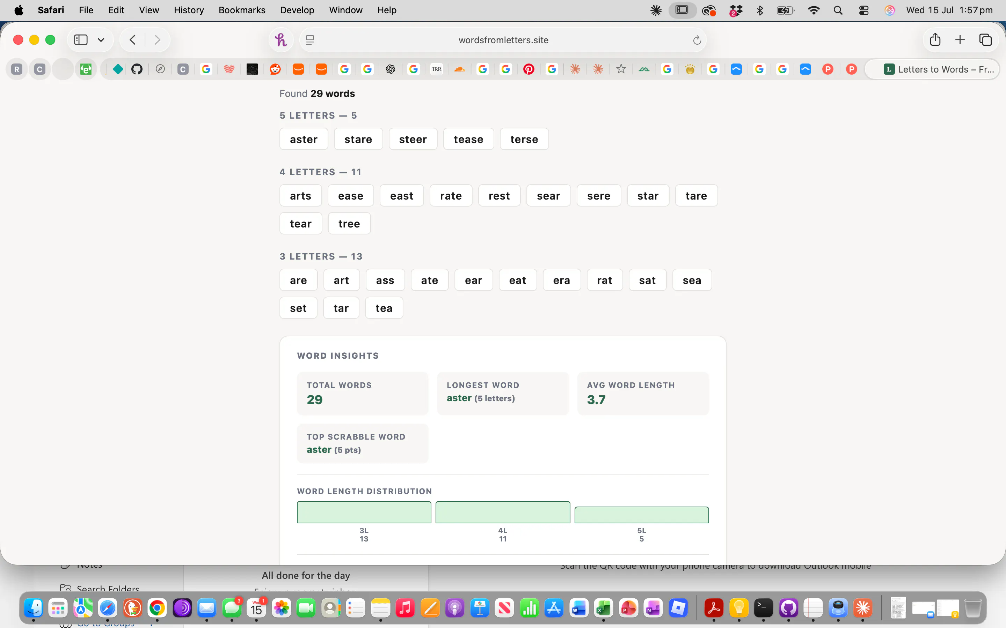Select the word 'terse' chip
The image size is (1006, 628).
pyautogui.click(x=524, y=139)
